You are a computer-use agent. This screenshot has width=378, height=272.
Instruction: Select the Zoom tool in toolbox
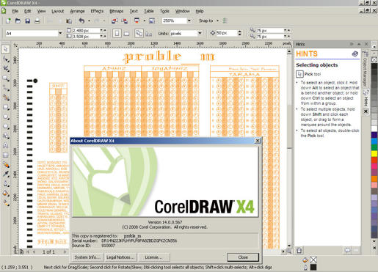point(6,78)
